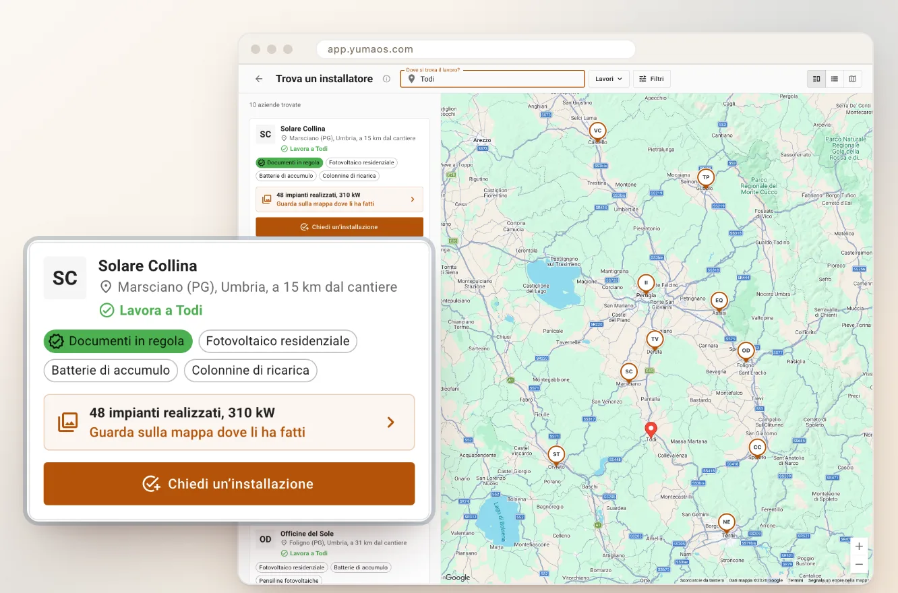Select the VC marker on the map
The image size is (898, 593).
click(597, 131)
